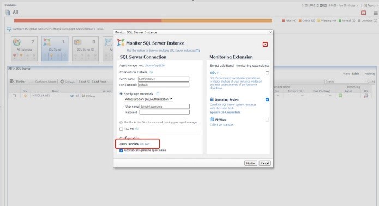Viewport: 379px width, 206px height.
Task: Click the SQL PI extension logo
Action: point(214,72)
